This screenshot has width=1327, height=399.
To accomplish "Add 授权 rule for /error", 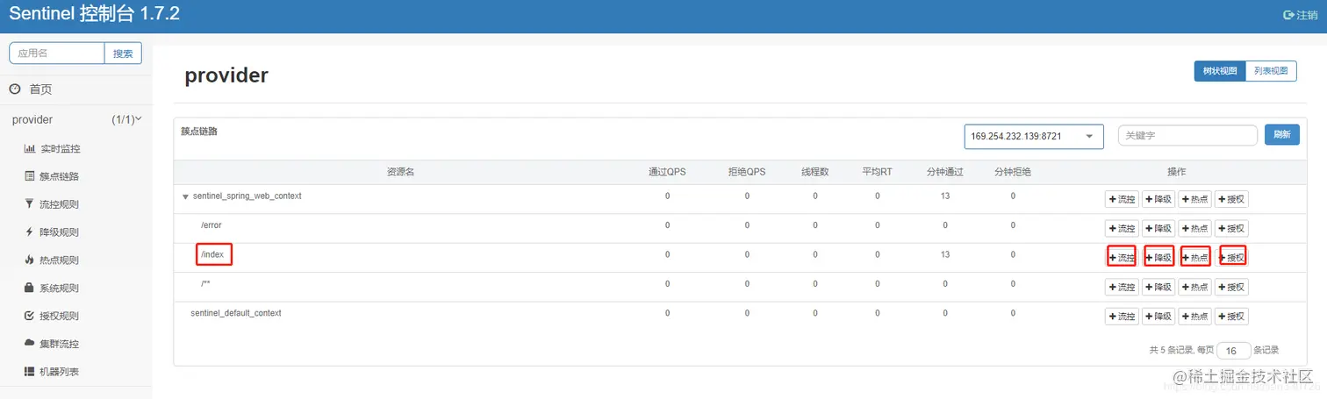I will point(1231,229).
